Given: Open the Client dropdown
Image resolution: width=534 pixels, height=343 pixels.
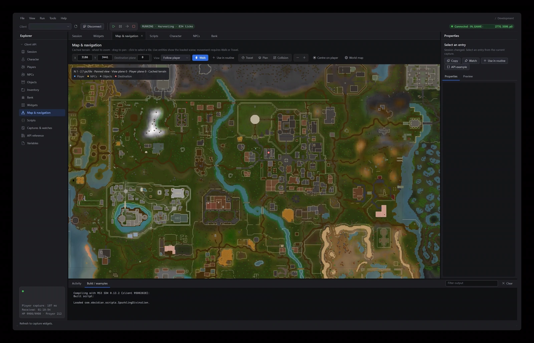Looking at the screenshot, I should pyautogui.click(x=50, y=26).
